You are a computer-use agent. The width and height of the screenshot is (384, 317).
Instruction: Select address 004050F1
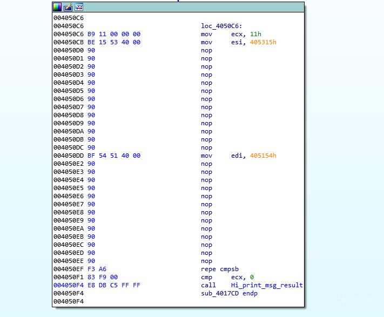[69, 277]
